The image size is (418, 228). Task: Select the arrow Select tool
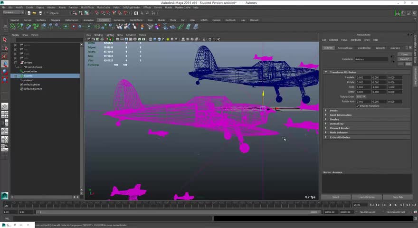[5, 39]
